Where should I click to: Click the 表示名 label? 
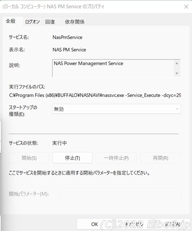17,50
